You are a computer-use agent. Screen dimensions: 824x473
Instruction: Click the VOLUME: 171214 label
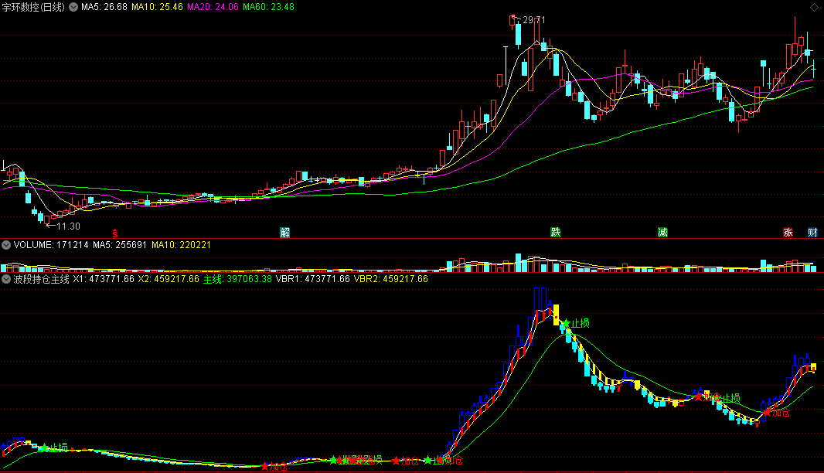51,245
